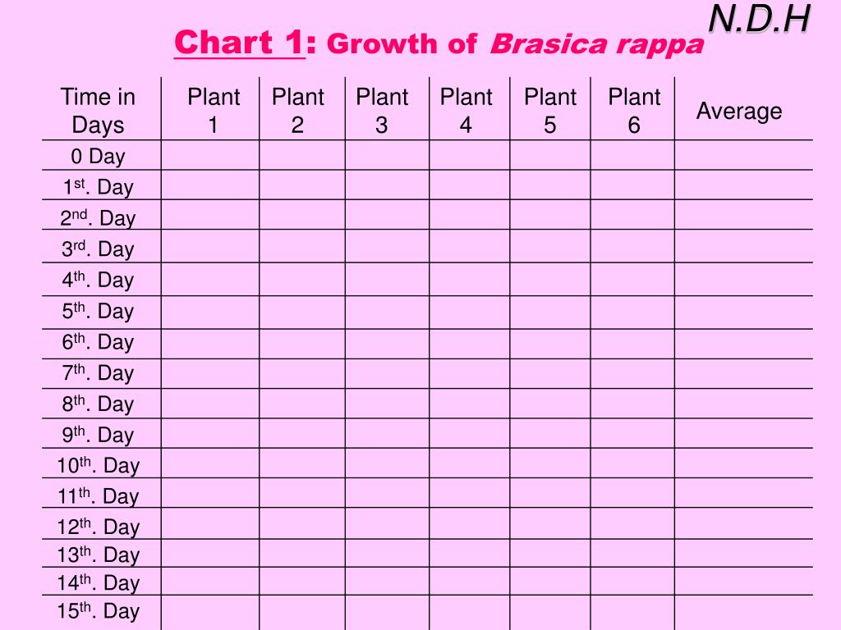Click the '0 Day' row label
Viewport: 841px width, 630px height.
point(99,157)
